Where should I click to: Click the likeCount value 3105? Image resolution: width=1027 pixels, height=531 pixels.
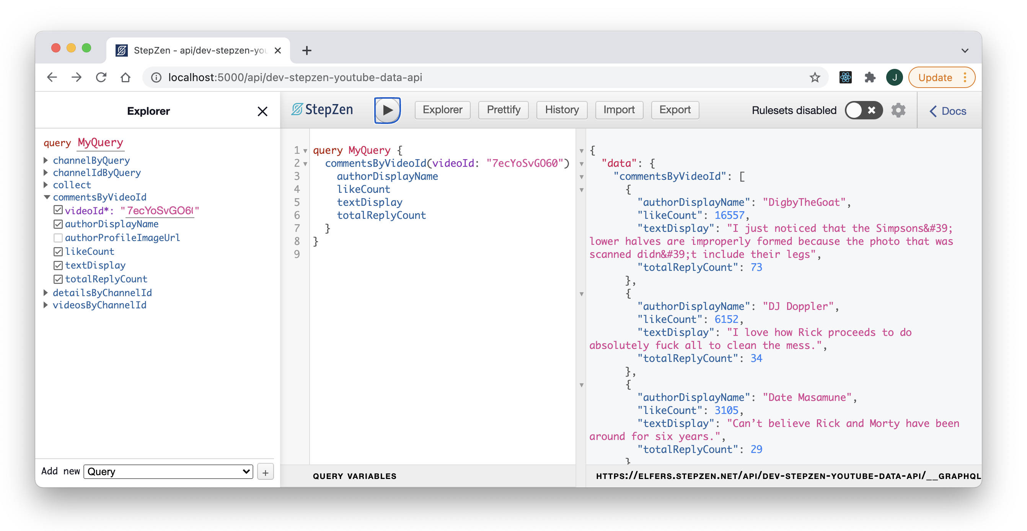point(726,410)
